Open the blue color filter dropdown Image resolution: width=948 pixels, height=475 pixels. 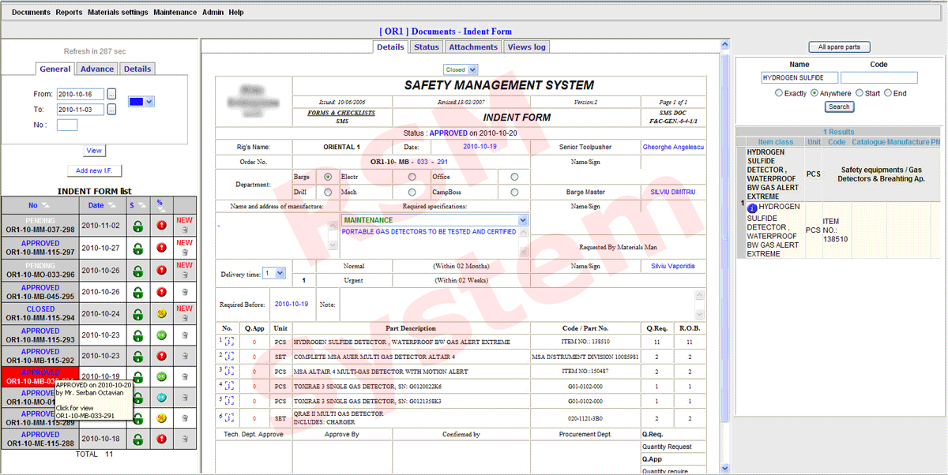tap(141, 102)
